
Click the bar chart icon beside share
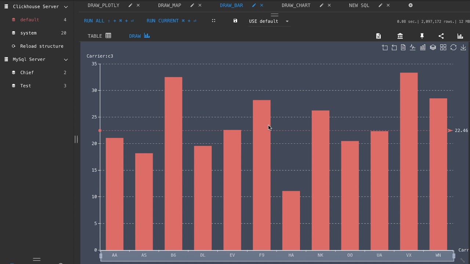[x=460, y=36]
